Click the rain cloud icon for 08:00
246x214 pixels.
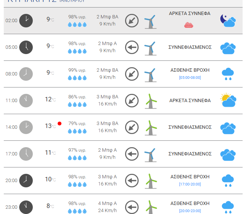coord(228,74)
